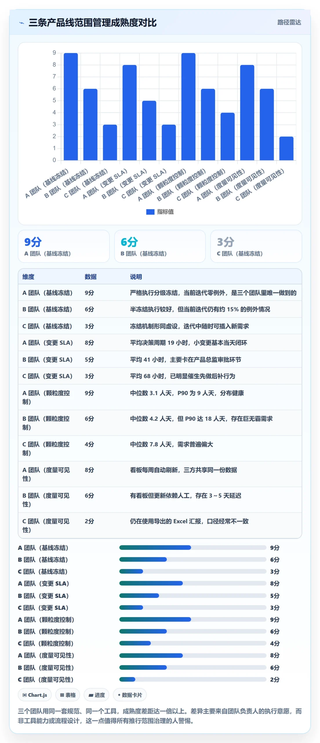Image resolution: width=320 pixels, height=743 pixels.
Task: Click description 平均决策周期 19 小时
Action: click(188, 343)
